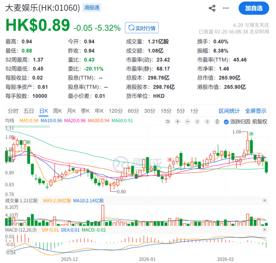Click the 1.08 high price marker on chart

click(x=237, y=132)
